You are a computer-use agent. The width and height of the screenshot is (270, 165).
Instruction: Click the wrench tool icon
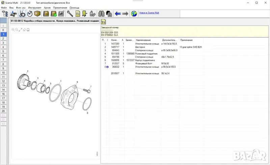pos(70,14)
